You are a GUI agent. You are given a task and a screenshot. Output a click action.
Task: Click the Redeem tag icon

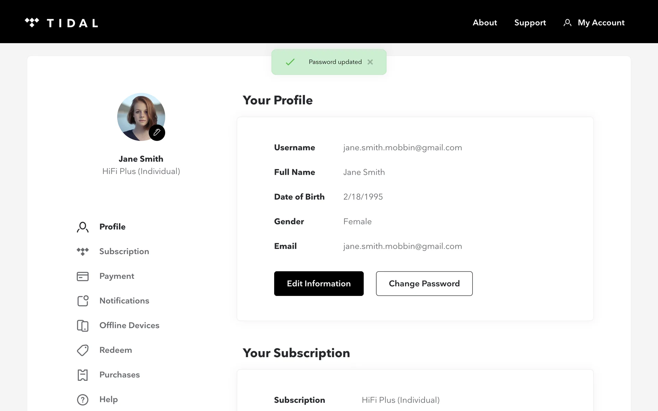pos(83,350)
